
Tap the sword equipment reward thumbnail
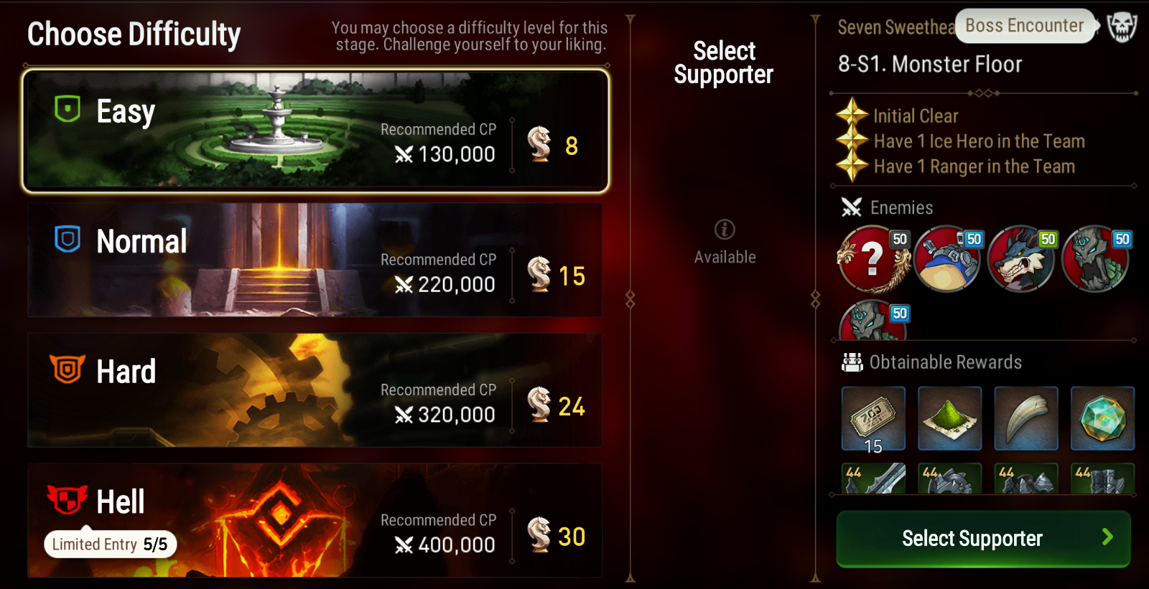click(873, 479)
